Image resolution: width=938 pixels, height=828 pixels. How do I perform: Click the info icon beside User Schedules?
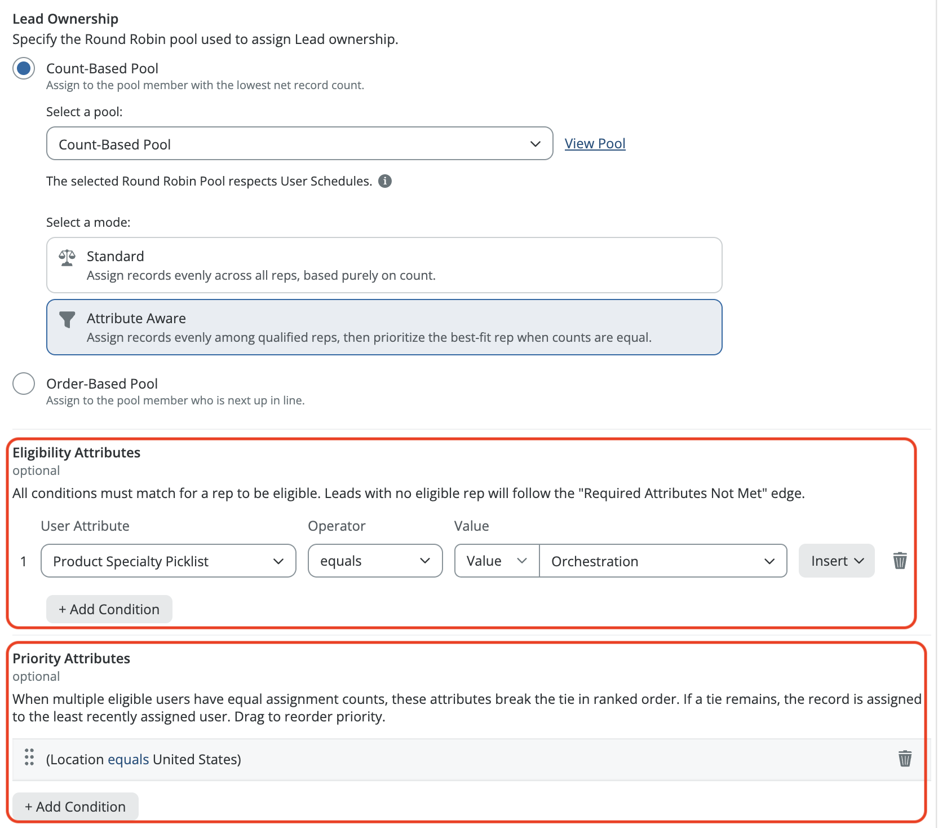coord(385,181)
